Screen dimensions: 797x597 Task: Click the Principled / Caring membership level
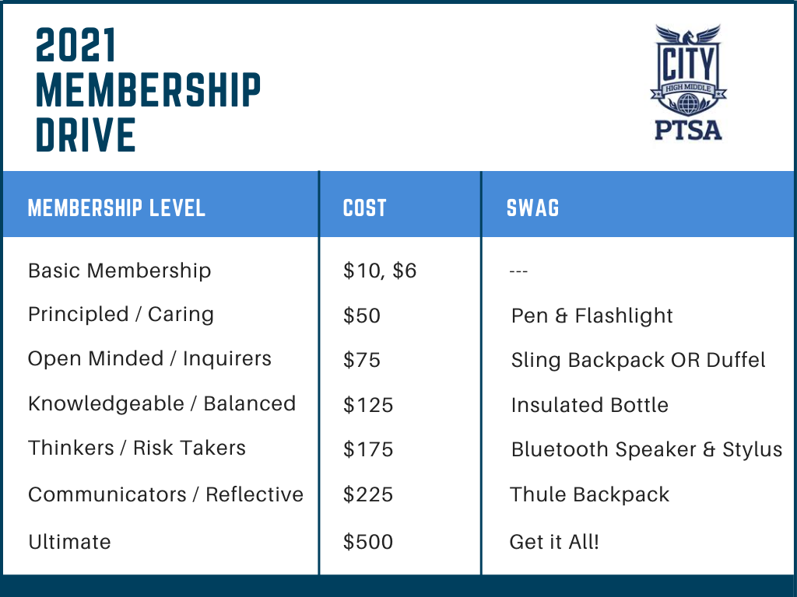[x=121, y=315]
